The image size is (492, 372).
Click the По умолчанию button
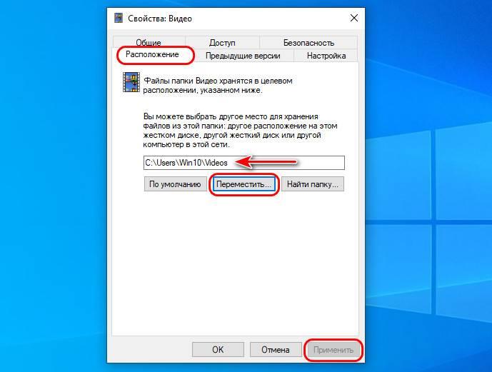[x=175, y=184]
